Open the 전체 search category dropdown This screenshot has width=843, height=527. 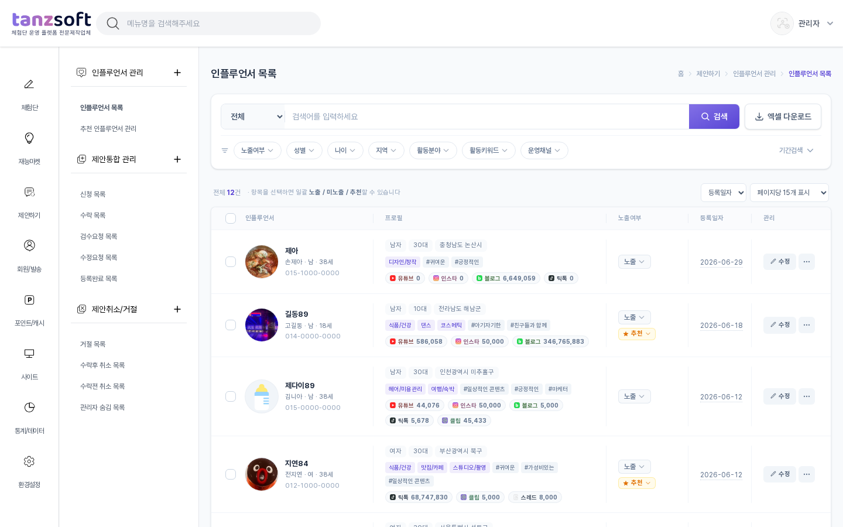tap(253, 117)
